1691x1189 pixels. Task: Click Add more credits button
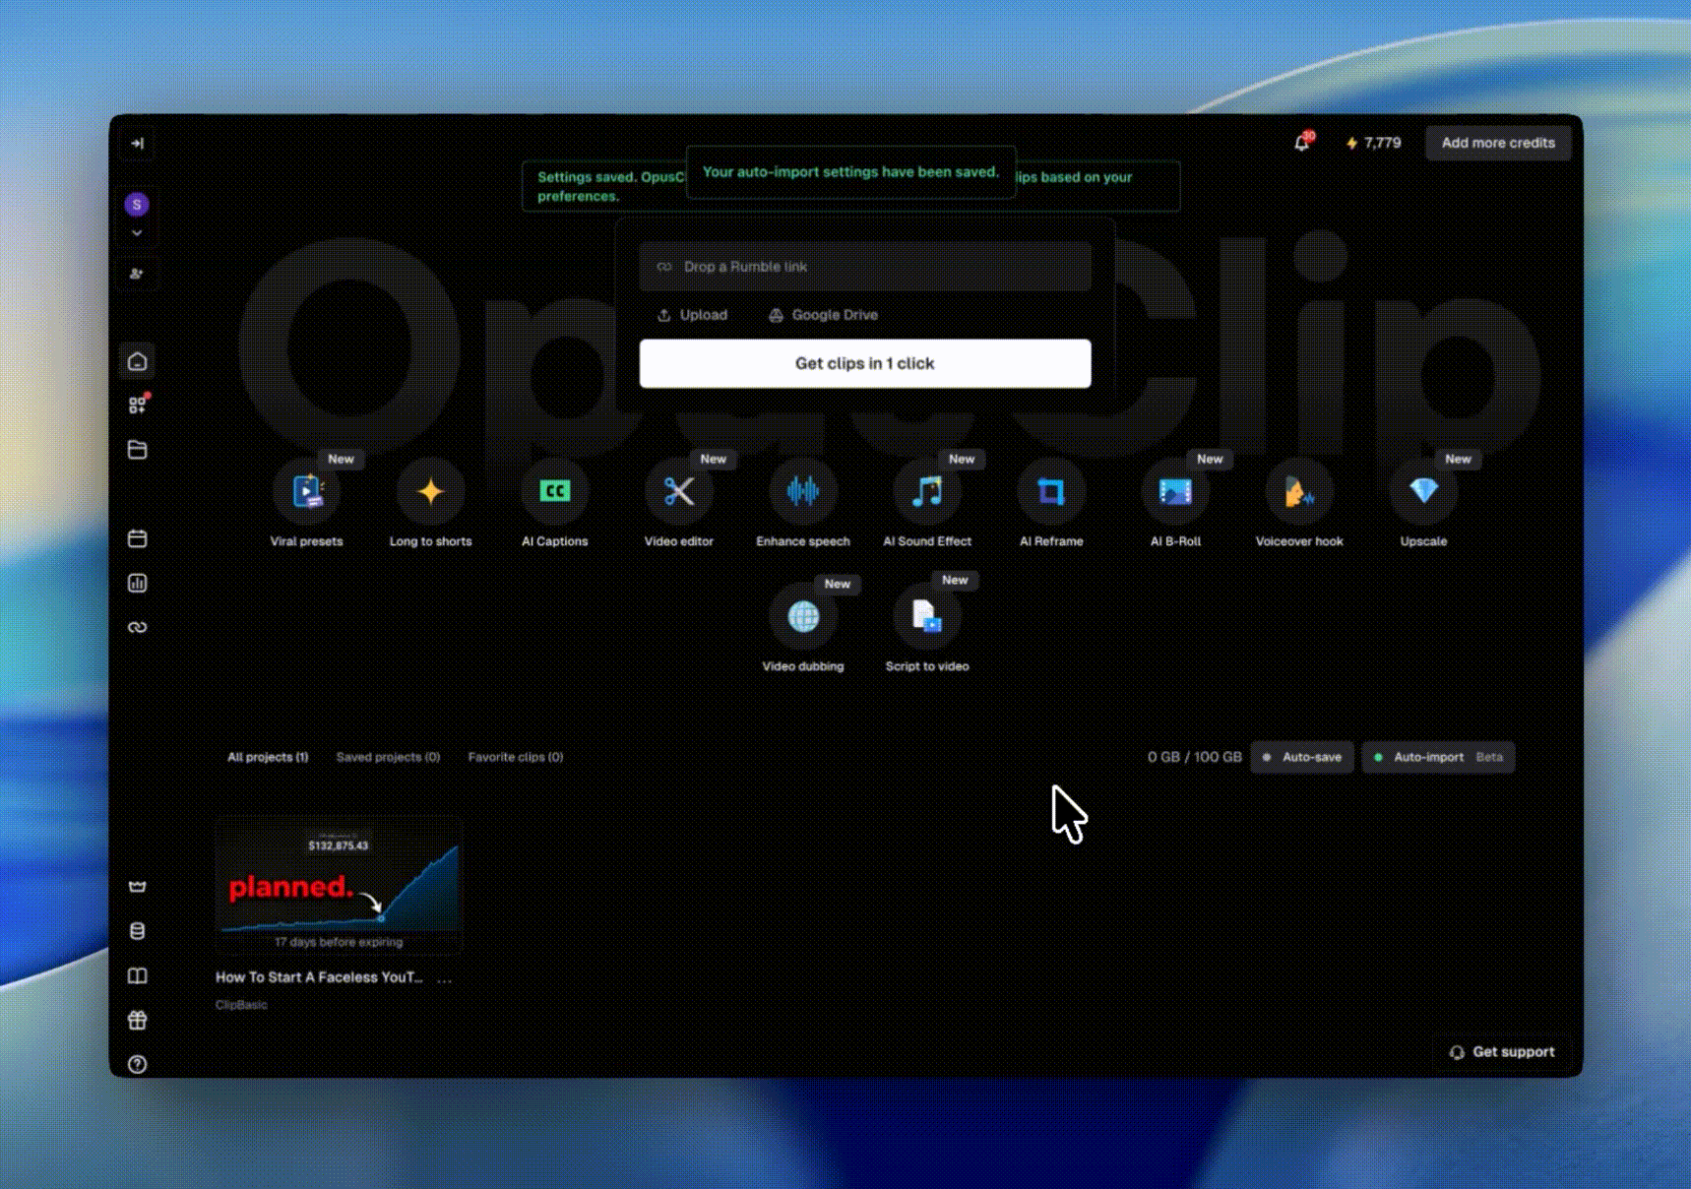(1498, 143)
